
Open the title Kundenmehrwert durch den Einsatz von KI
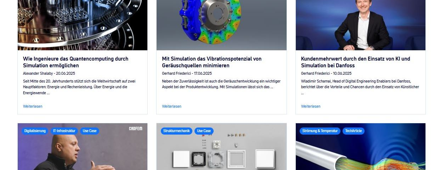coord(356,62)
